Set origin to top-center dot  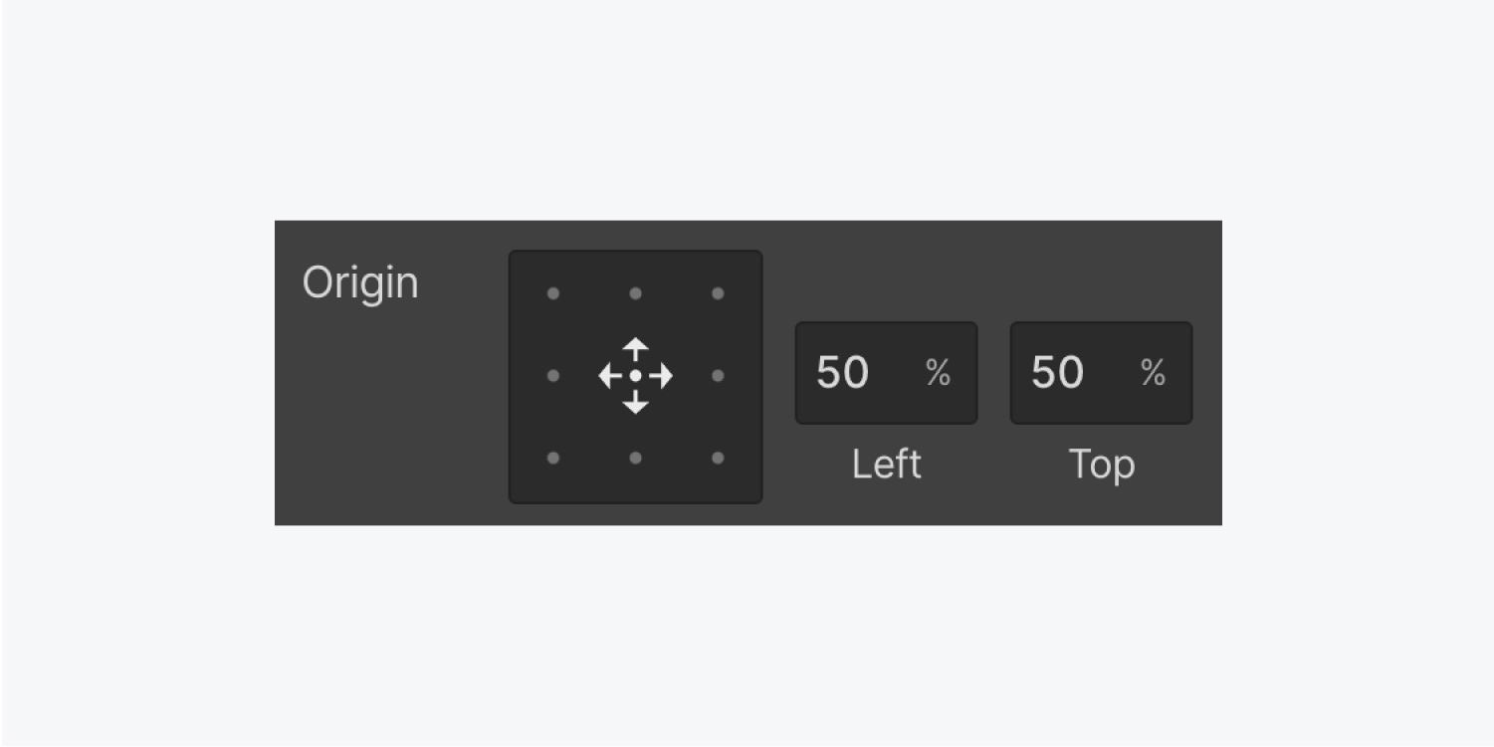coord(635,293)
